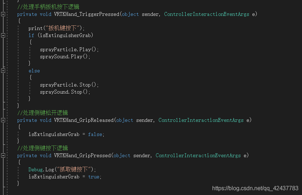Click the VRTKHand_GripPressed method name
Viewport: 302px width, 195px height.
pyautogui.click(x=82, y=155)
